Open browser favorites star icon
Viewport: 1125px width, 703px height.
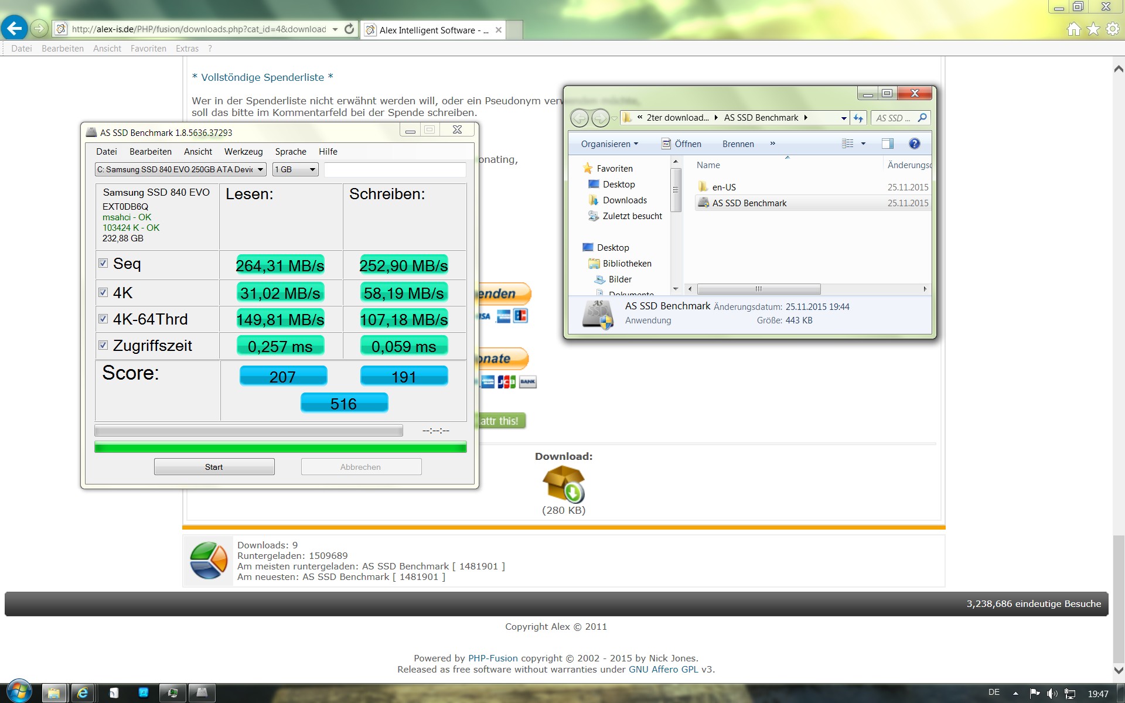click(x=1093, y=29)
